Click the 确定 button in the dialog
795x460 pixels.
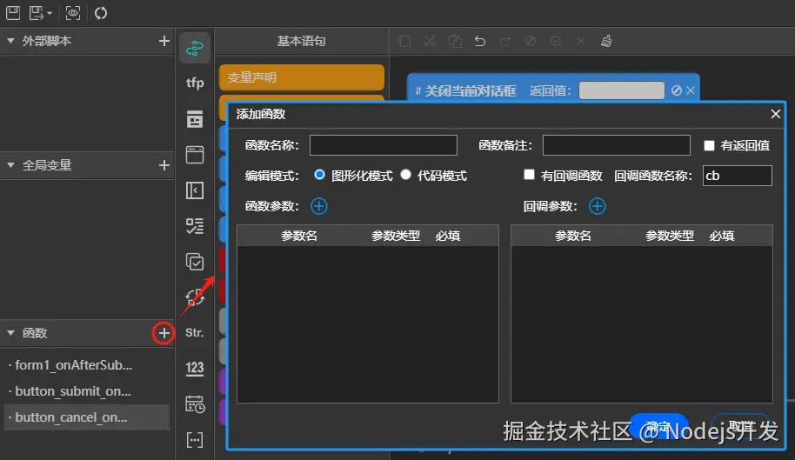(x=658, y=426)
